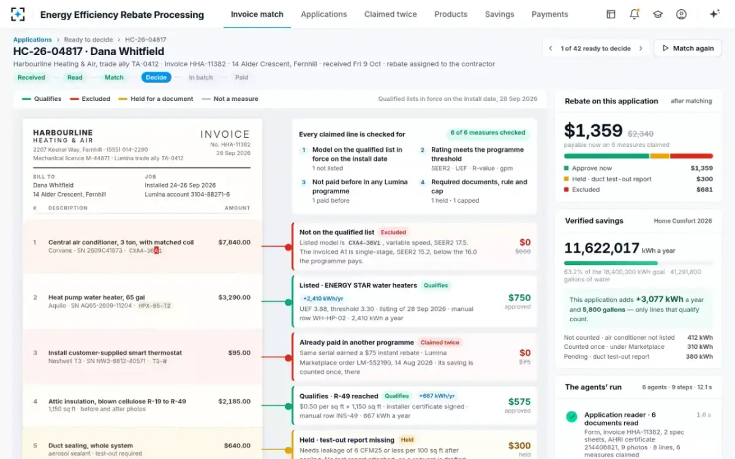Select invoice line 1 Central air conditioner
This screenshot has height=459, width=735.
142,247
